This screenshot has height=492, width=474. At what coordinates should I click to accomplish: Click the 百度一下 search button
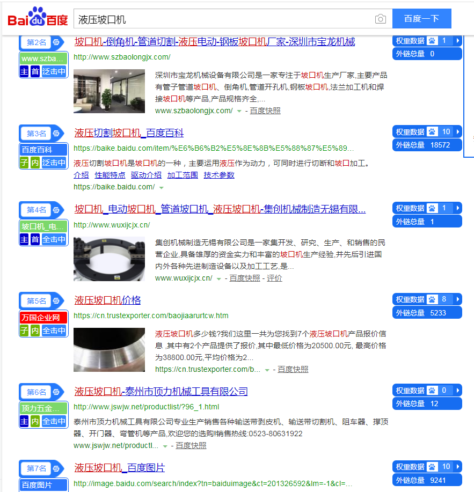click(421, 19)
